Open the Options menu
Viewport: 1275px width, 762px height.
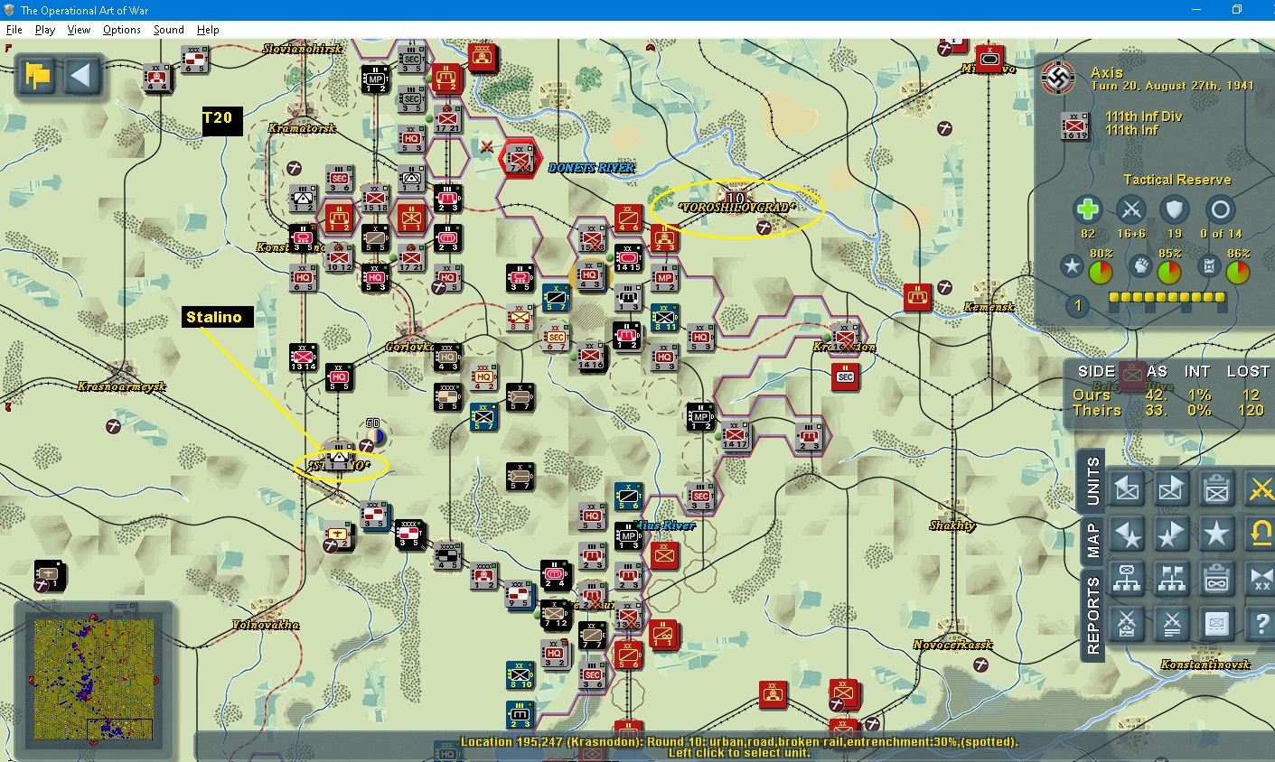tap(122, 30)
